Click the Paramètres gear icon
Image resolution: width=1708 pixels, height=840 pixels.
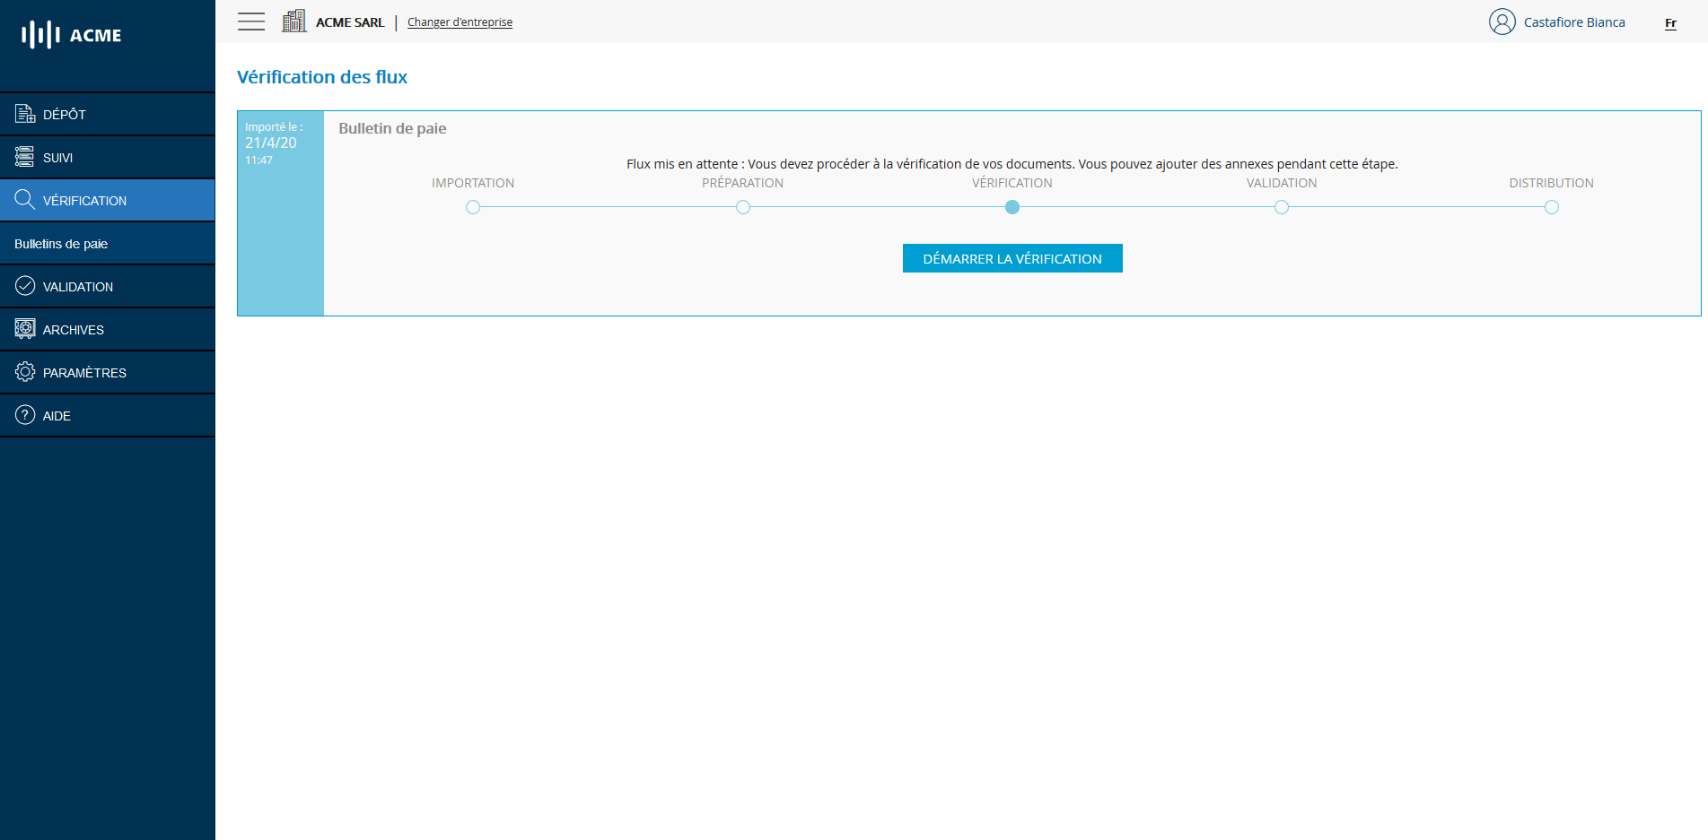click(25, 372)
